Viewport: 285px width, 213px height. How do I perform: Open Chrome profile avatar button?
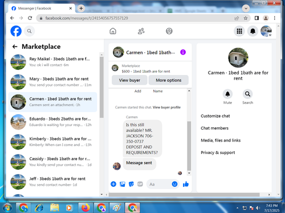266,18
